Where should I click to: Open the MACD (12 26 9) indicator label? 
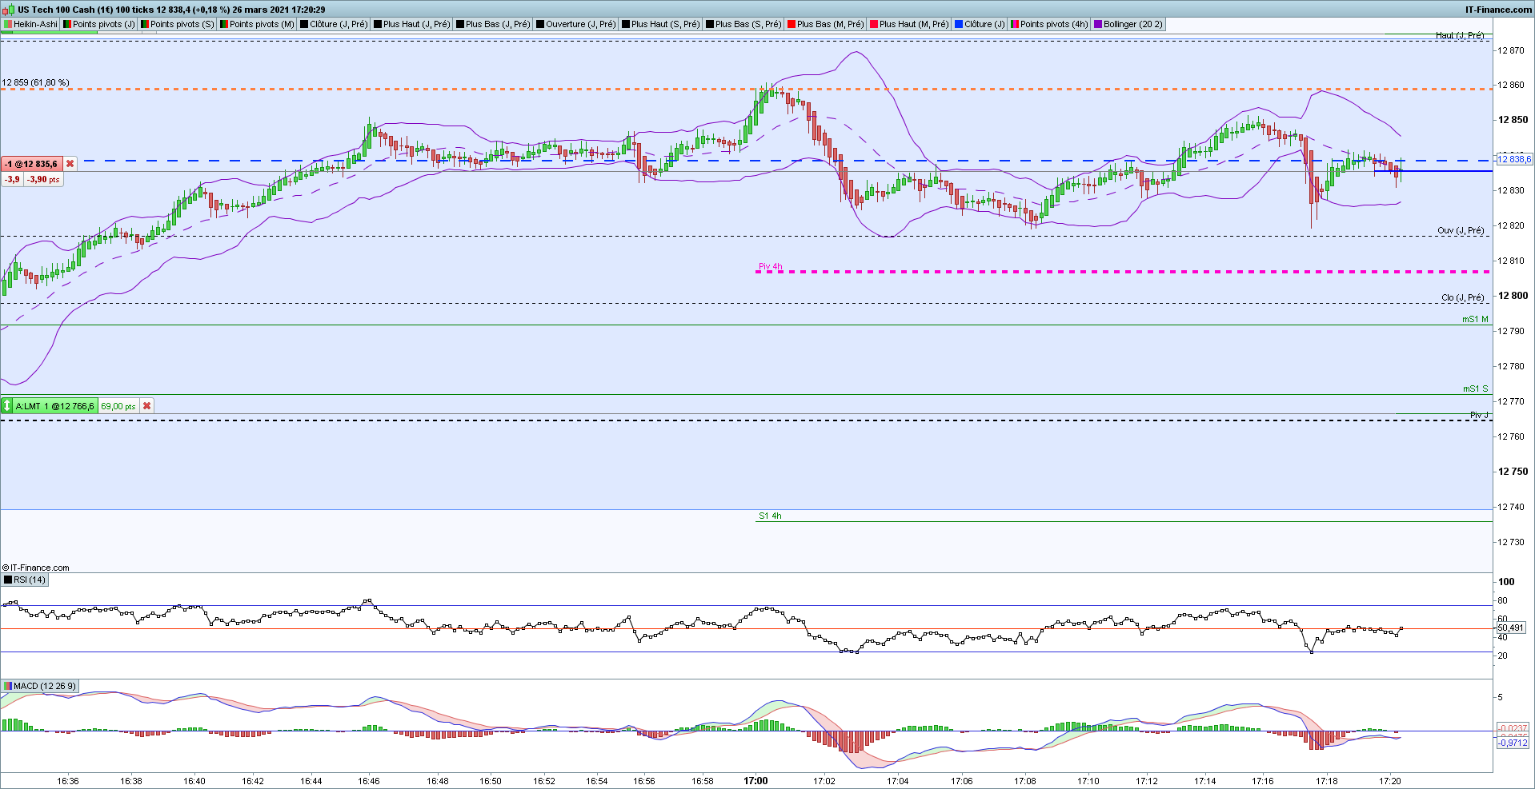click(x=39, y=686)
